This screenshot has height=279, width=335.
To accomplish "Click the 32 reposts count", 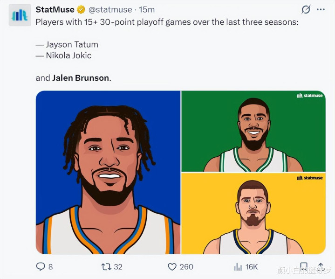I will (x=118, y=266).
